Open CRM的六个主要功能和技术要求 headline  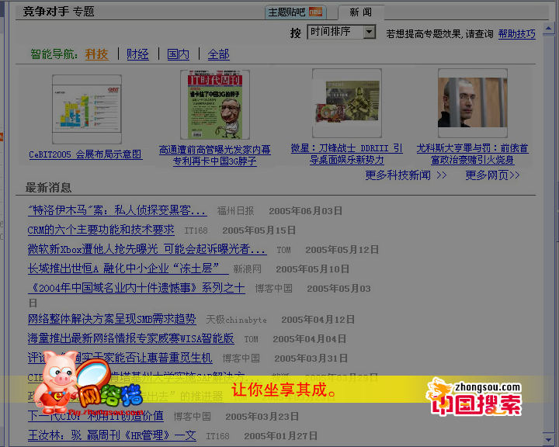tap(101, 230)
